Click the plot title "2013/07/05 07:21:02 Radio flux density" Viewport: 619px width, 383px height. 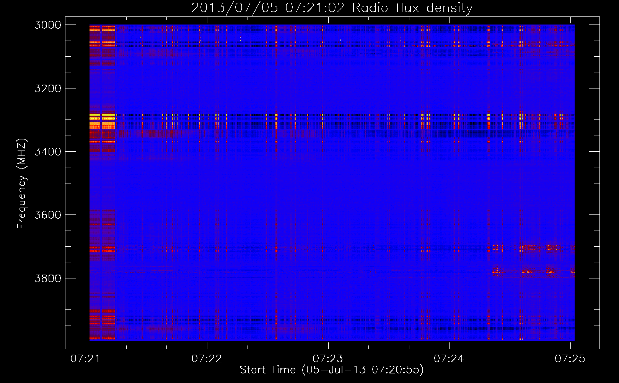click(x=332, y=8)
